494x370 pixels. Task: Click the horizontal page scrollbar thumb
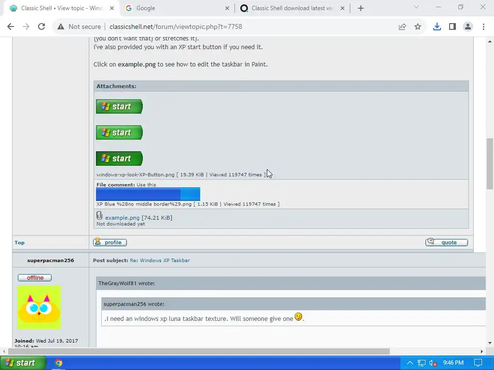[x=199, y=351]
